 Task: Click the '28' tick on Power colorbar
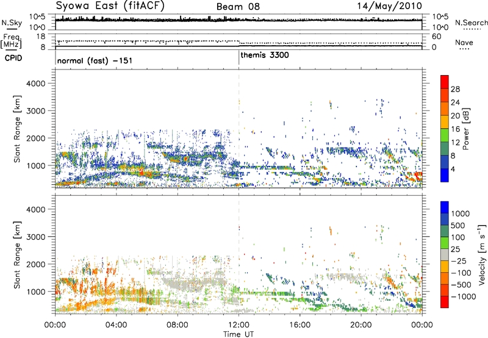click(455, 89)
